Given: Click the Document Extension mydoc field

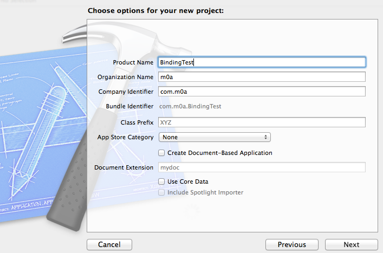Looking at the screenshot, I should 262,167.
